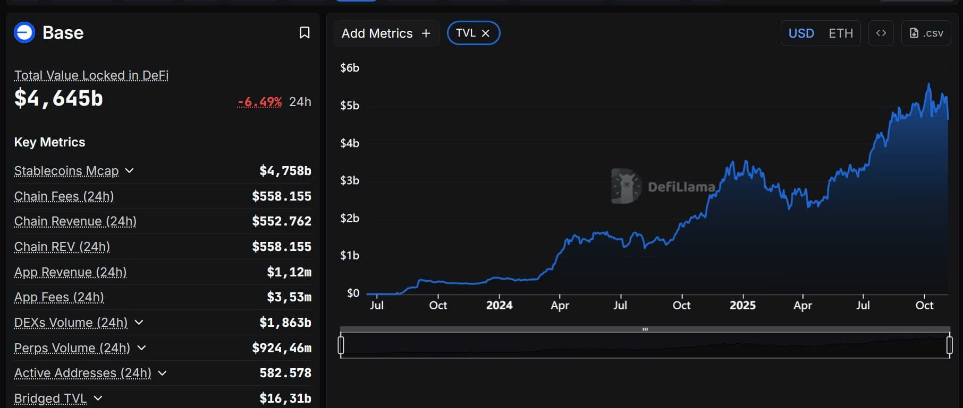Click Total Value Locked in DeFi label
The image size is (963, 408).
tap(91, 75)
